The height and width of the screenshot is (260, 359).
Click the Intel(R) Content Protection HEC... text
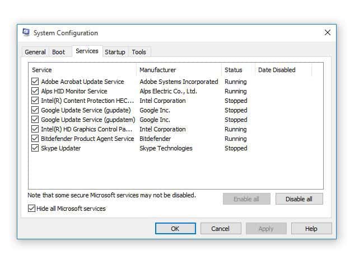point(87,101)
